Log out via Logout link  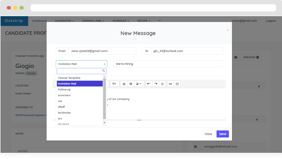pos(271,21)
